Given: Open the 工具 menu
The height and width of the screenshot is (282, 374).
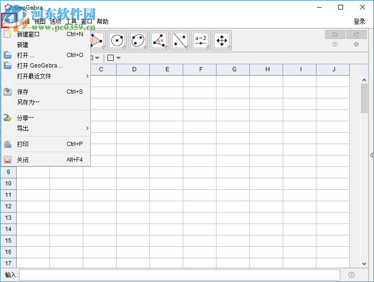Looking at the screenshot, I should tap(71, 21).
